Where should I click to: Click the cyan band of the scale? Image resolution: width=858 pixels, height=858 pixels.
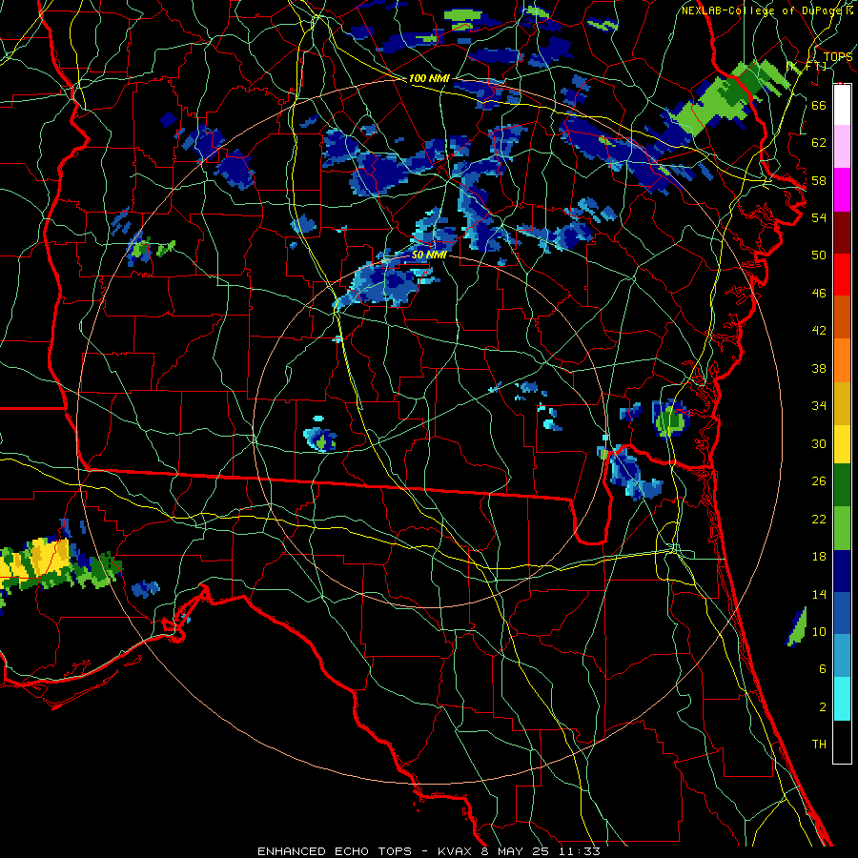[842, 699]
